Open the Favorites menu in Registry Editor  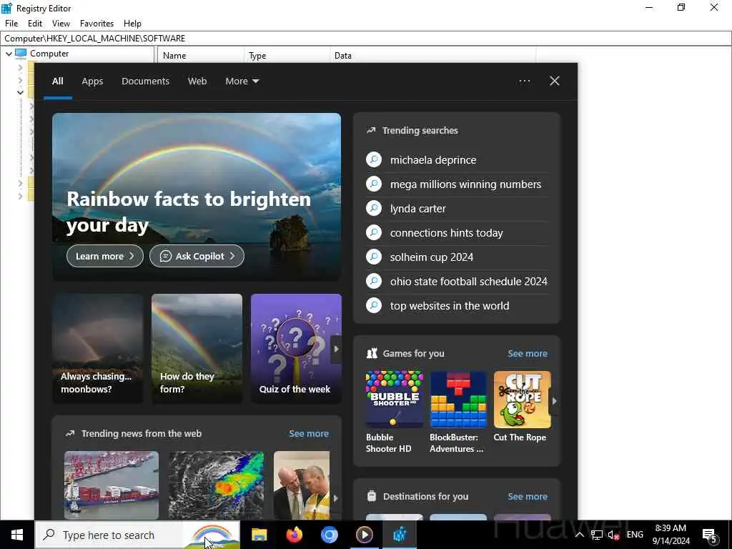click(x=97, y=24)
